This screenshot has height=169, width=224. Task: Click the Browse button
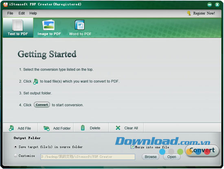151,157
